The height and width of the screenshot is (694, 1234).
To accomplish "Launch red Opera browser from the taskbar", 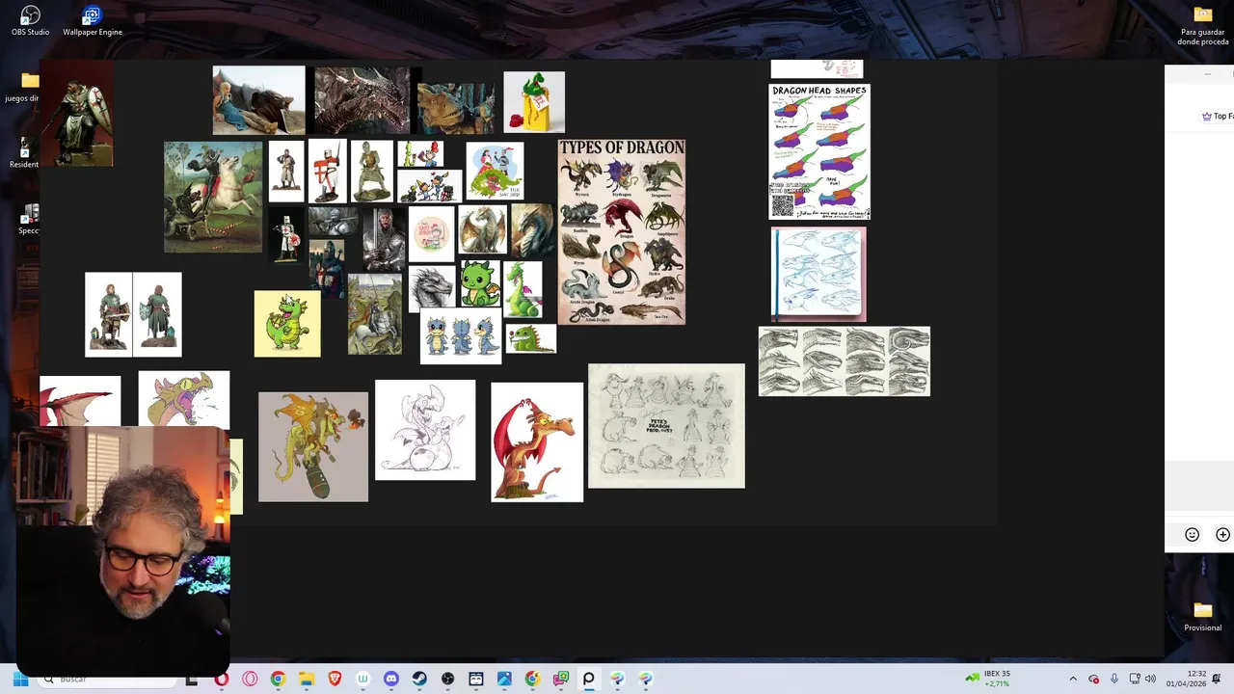I will 222,679.
